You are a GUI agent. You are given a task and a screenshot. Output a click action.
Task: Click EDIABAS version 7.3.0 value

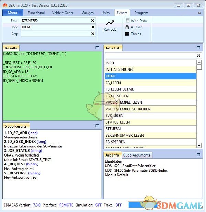37,205
